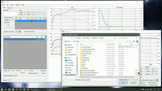Open file dialog help icon
The width and height of the screenshot is (162, 91).
(x=137, y=41)
